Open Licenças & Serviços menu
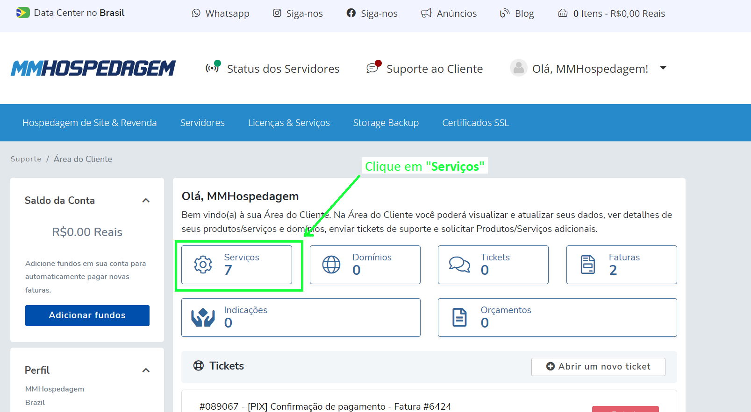Screen dimensions: 751x412 [x=289, y=123]
